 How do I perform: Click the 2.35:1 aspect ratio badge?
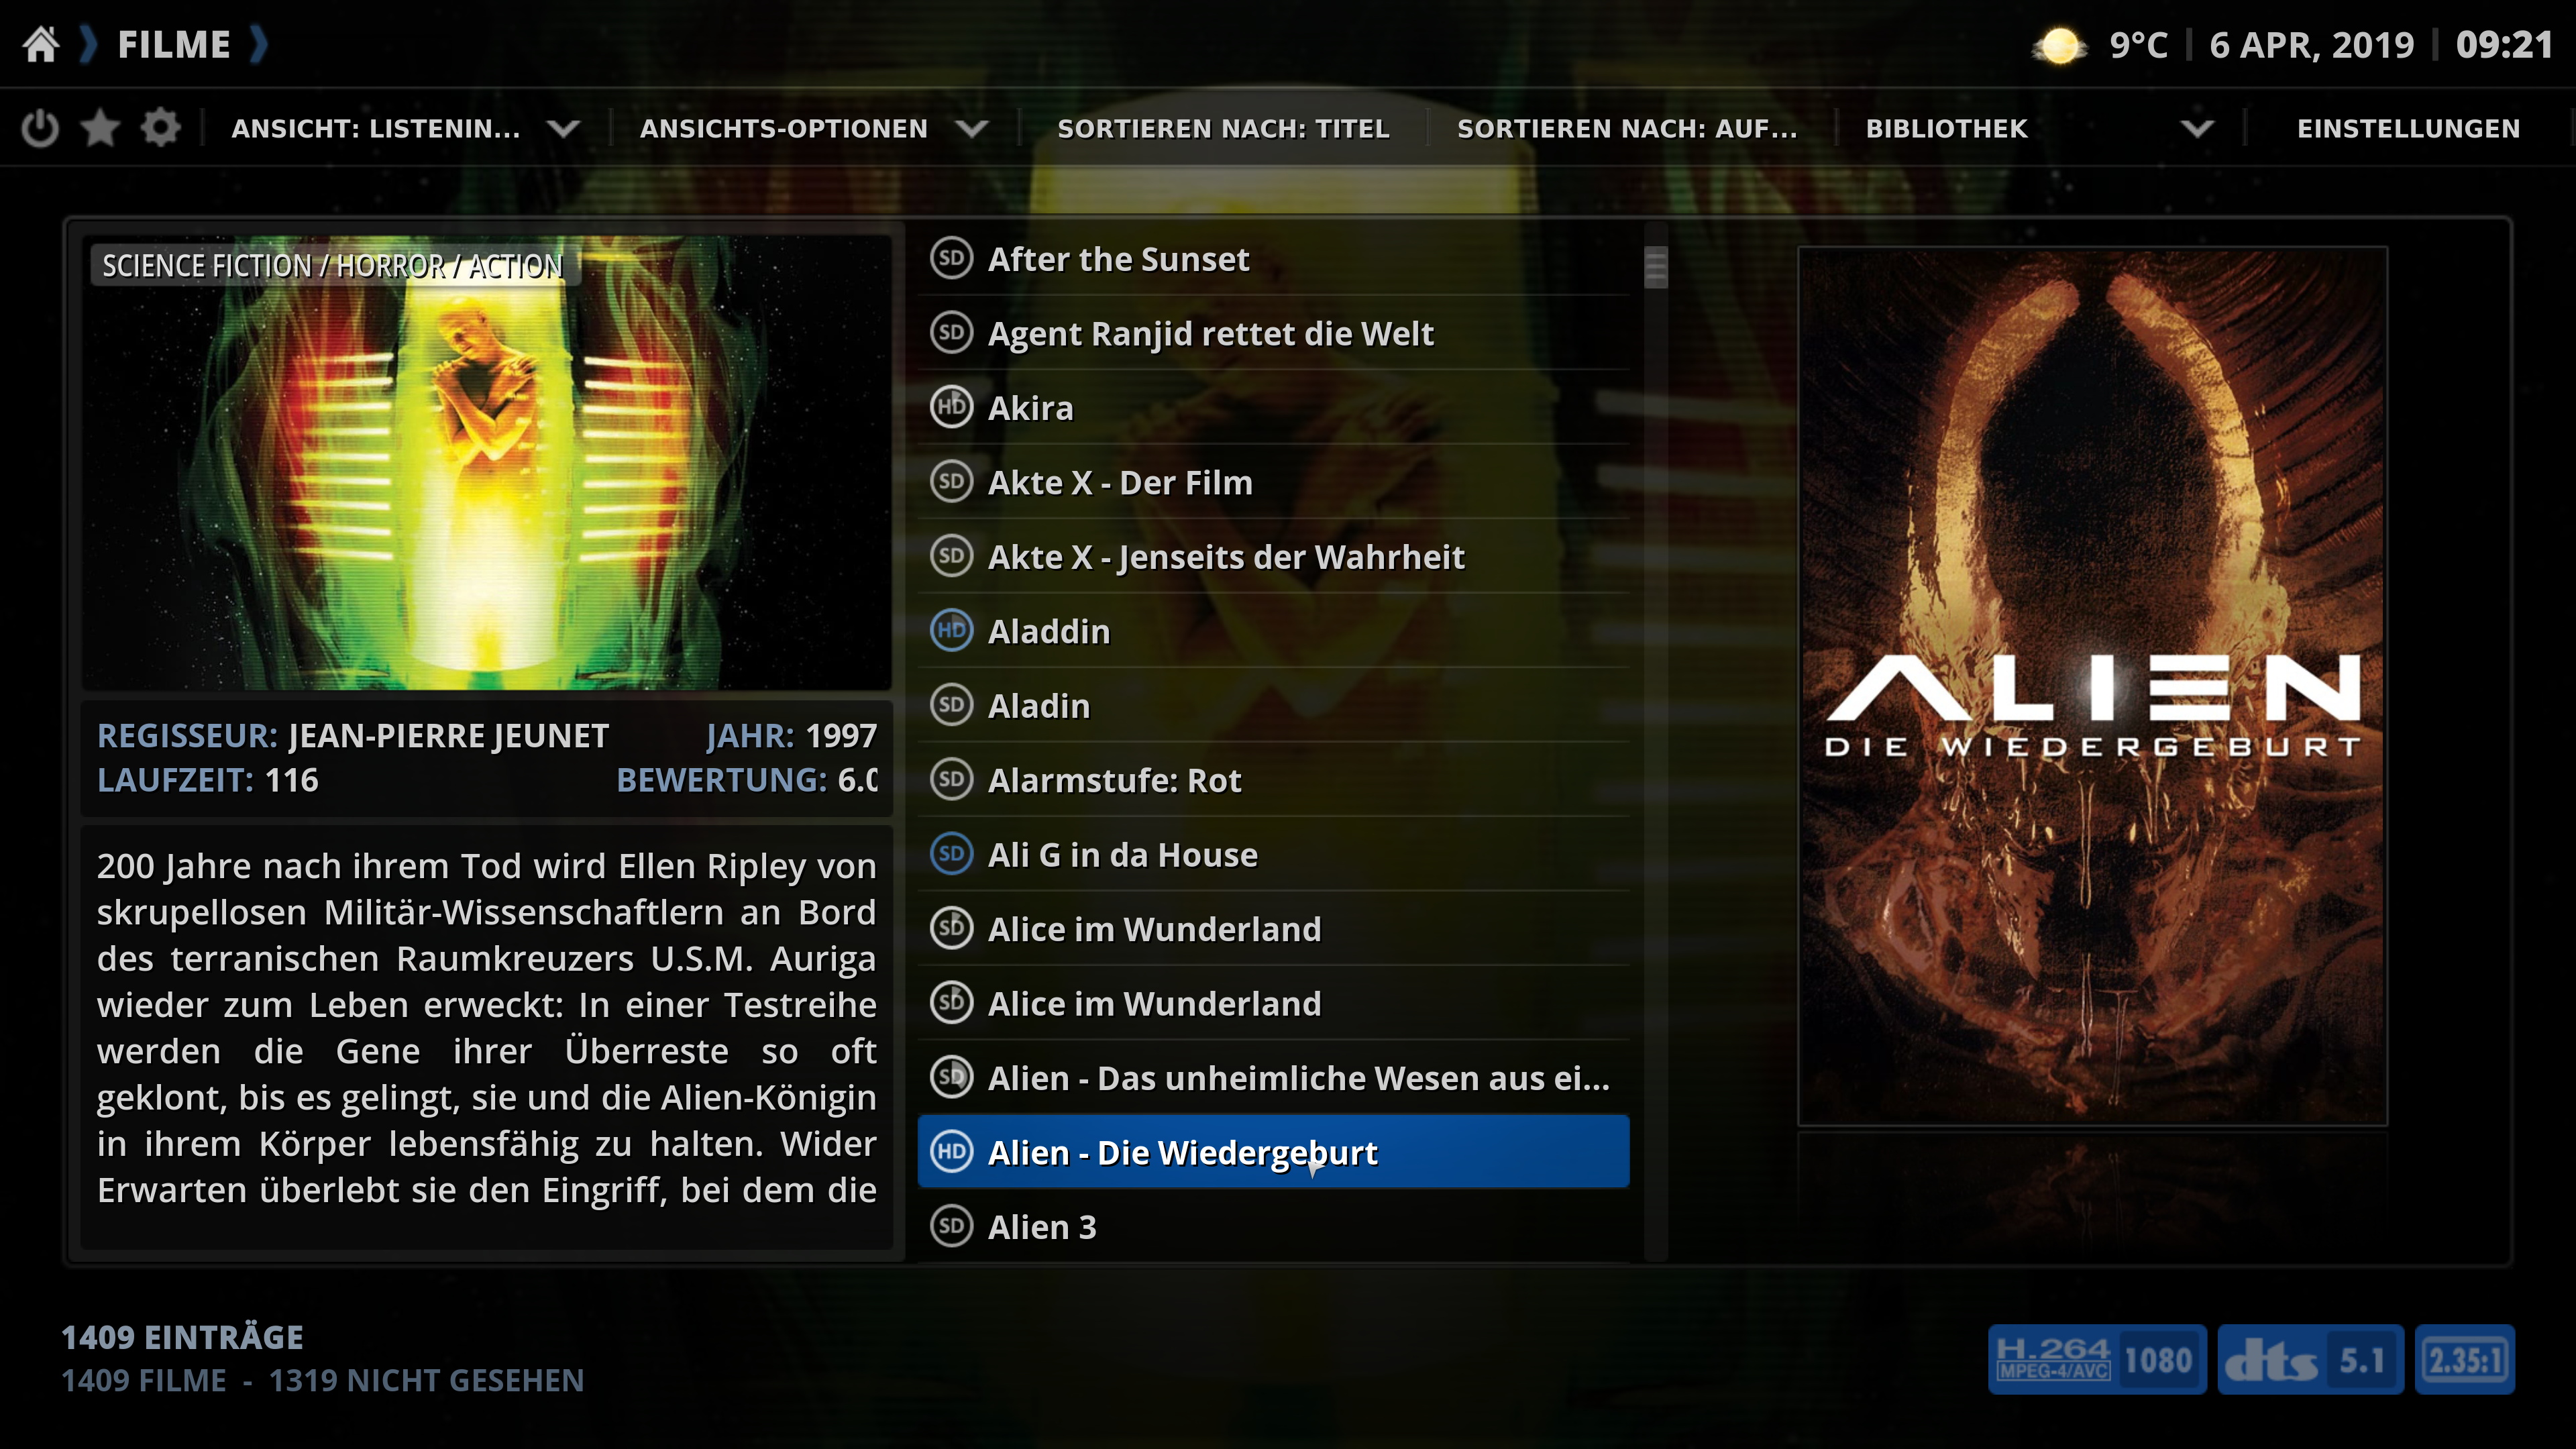(x=2465, y=1359)
